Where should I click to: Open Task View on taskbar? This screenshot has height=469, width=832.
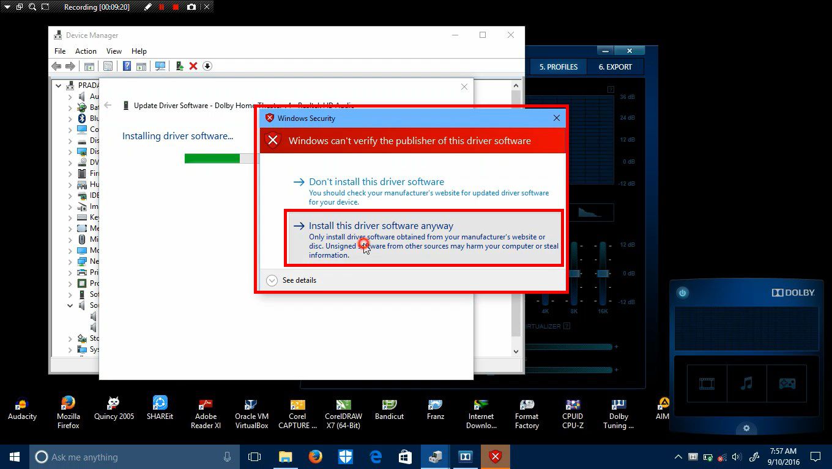[x=254, y=457]
